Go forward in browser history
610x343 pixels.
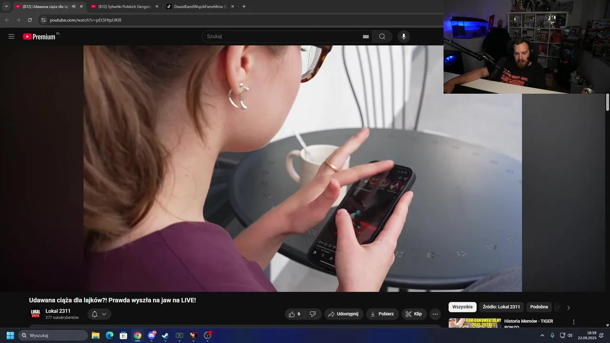point(18,20)
